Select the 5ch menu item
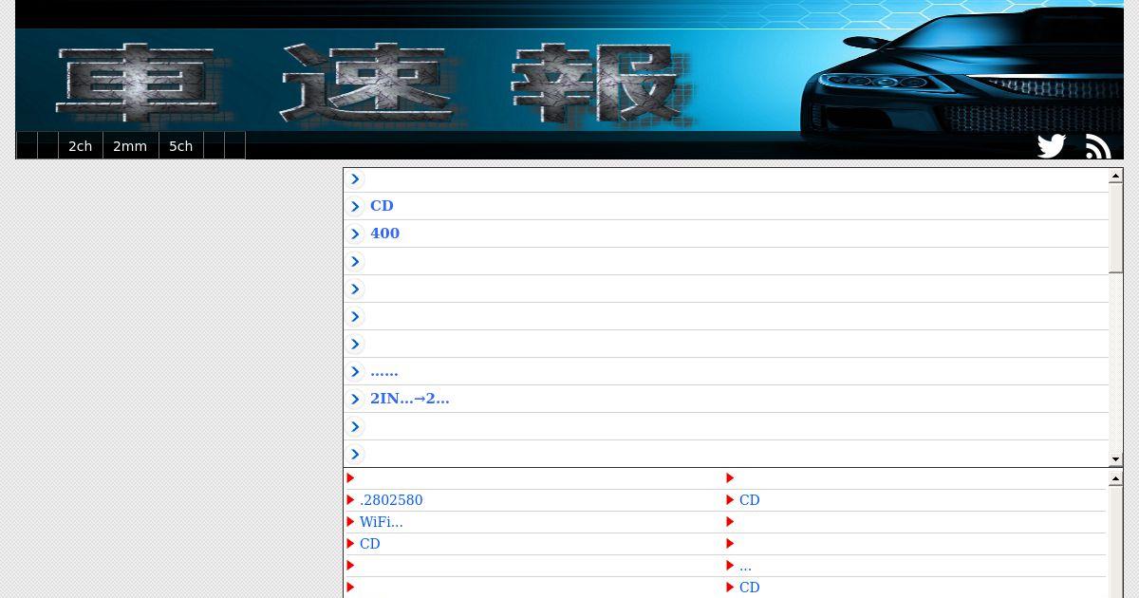This screenshot has width=1139, height=598. 181,146
